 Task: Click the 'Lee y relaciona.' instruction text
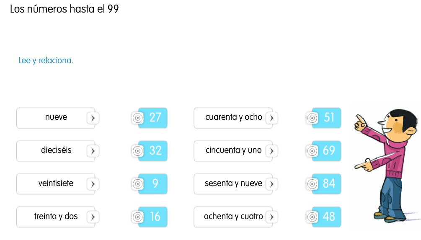[x=46, y=61]
